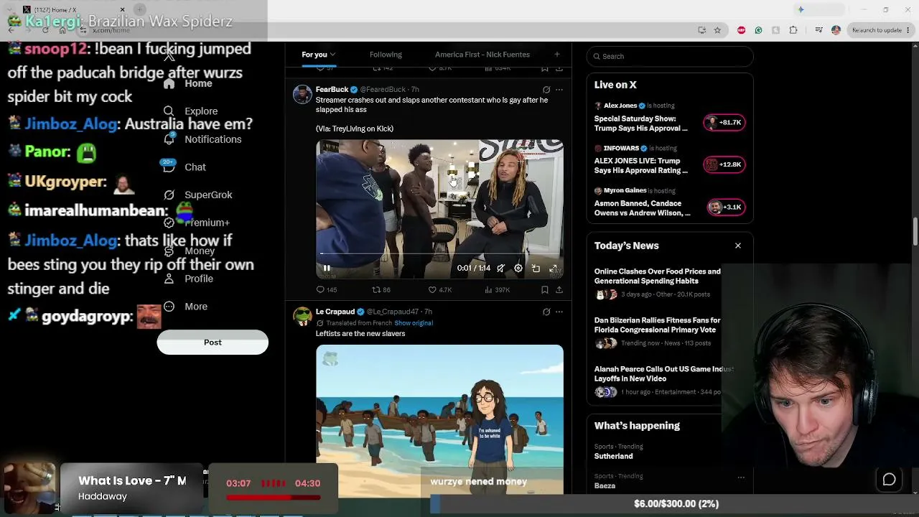View analytics of the FearBuck post
Screen dimensions: 919x517
[x=497, y=290]
